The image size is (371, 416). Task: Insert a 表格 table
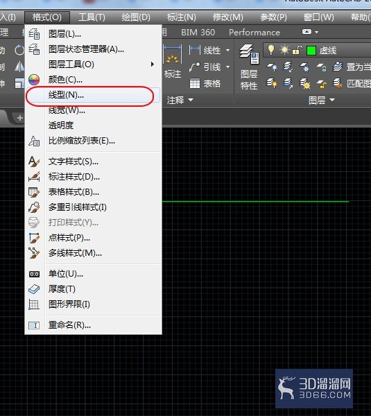pyautogui.click(x=205, y=84)
